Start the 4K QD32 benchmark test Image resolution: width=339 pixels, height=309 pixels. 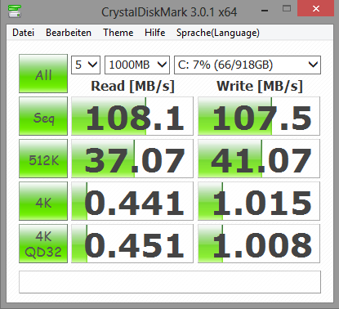[x=43, y=244]
